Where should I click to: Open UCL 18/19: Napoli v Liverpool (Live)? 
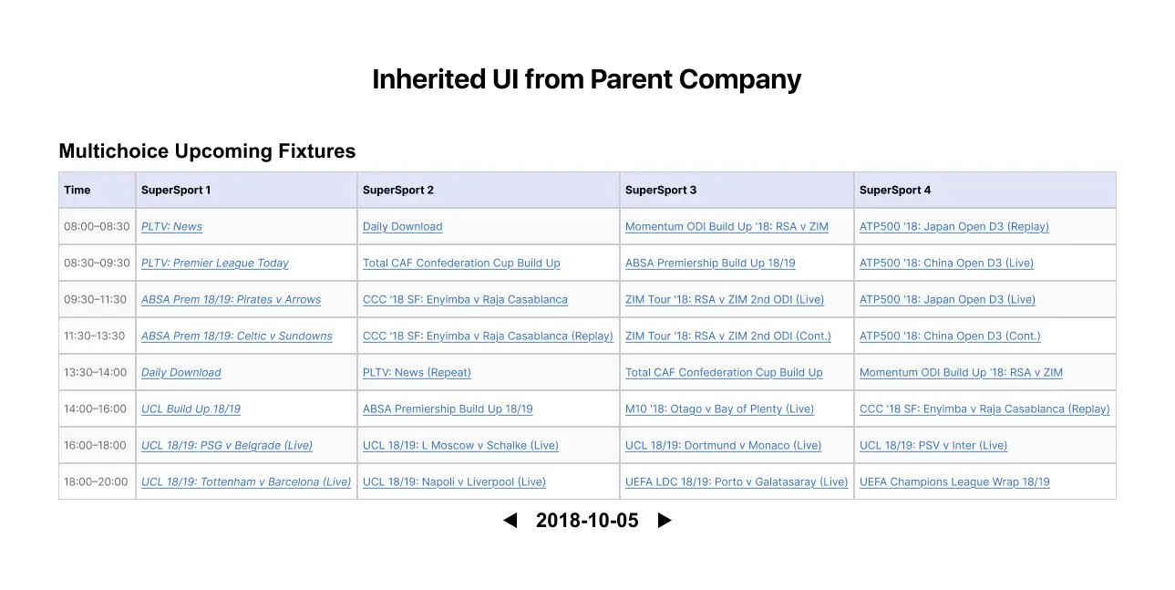click(x=453, y=481)
